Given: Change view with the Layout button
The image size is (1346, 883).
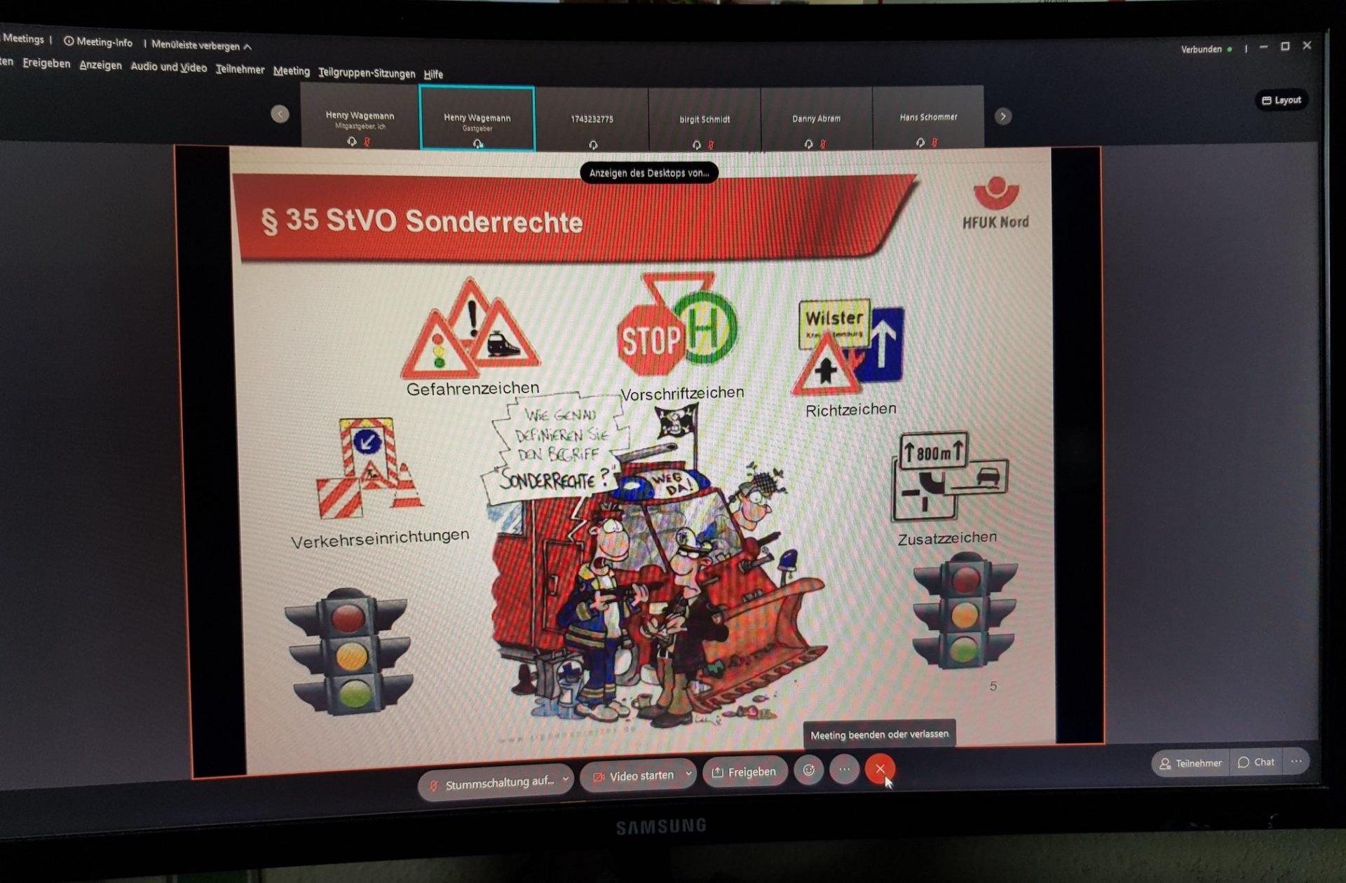Looking at the screenshot, I should click(1282, 100).
